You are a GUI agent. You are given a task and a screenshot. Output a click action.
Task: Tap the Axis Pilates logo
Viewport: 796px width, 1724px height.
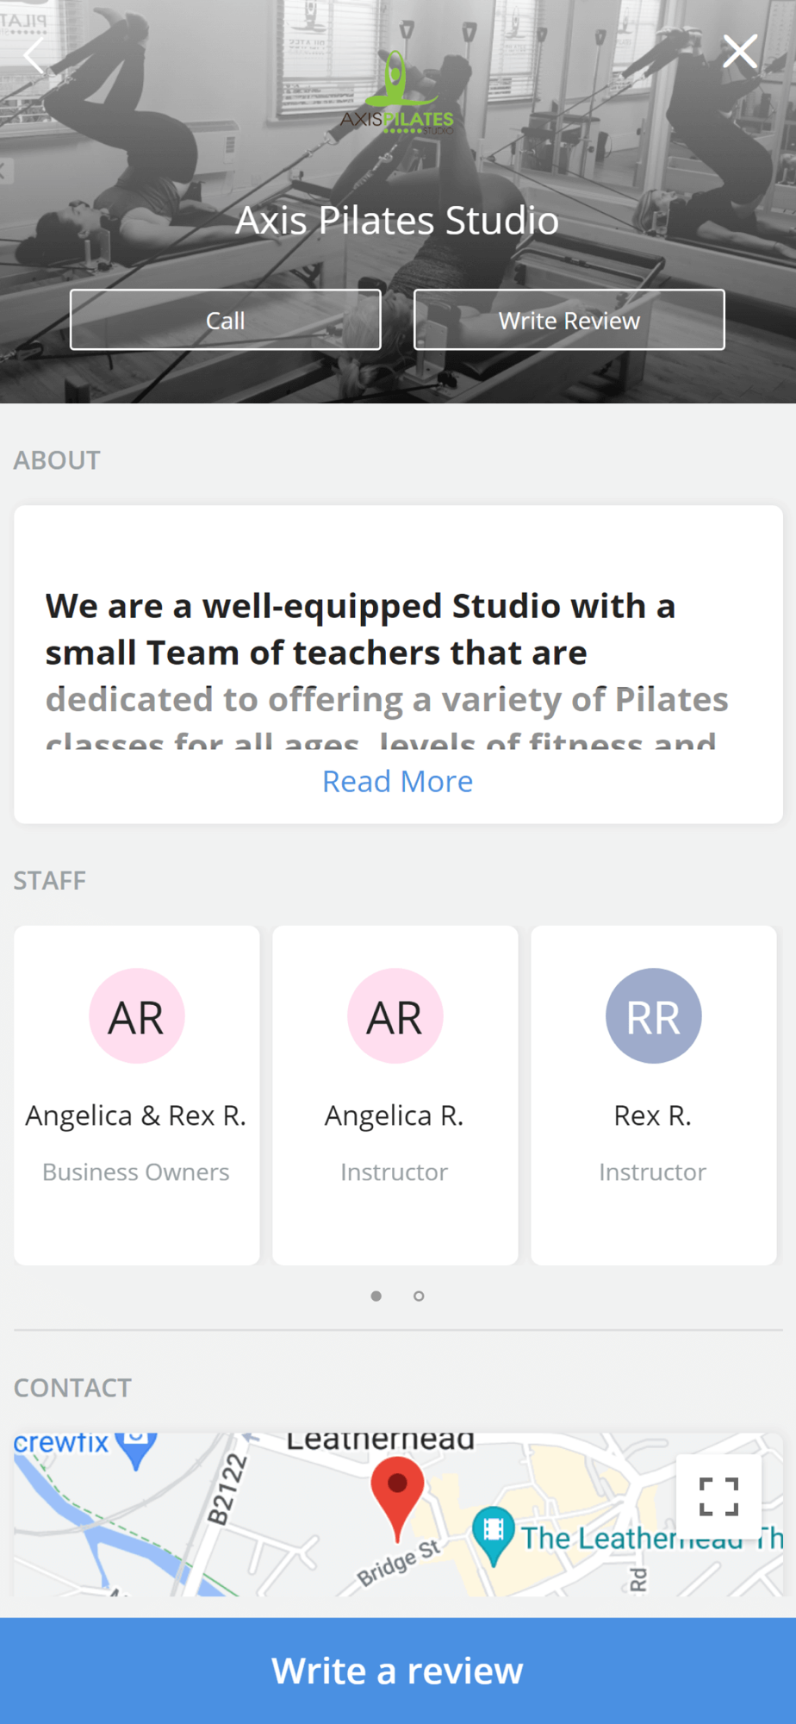coord(397,93)
